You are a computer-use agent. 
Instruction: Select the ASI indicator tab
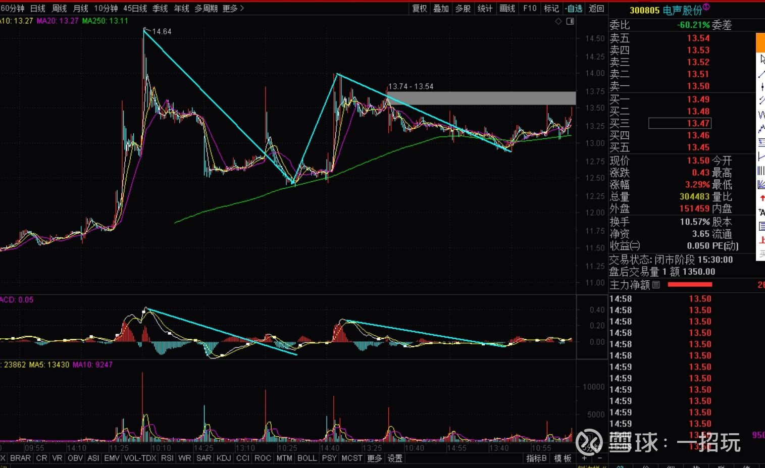click(93, 458)
